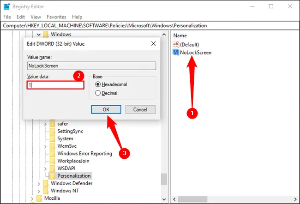
Task: Click the values pane scroll right arrow
Action: [x=295, y=199]
